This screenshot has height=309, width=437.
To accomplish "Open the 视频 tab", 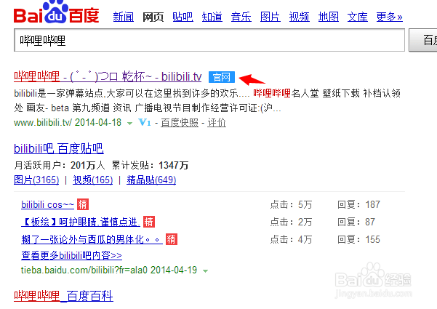I will click(299, 17).
